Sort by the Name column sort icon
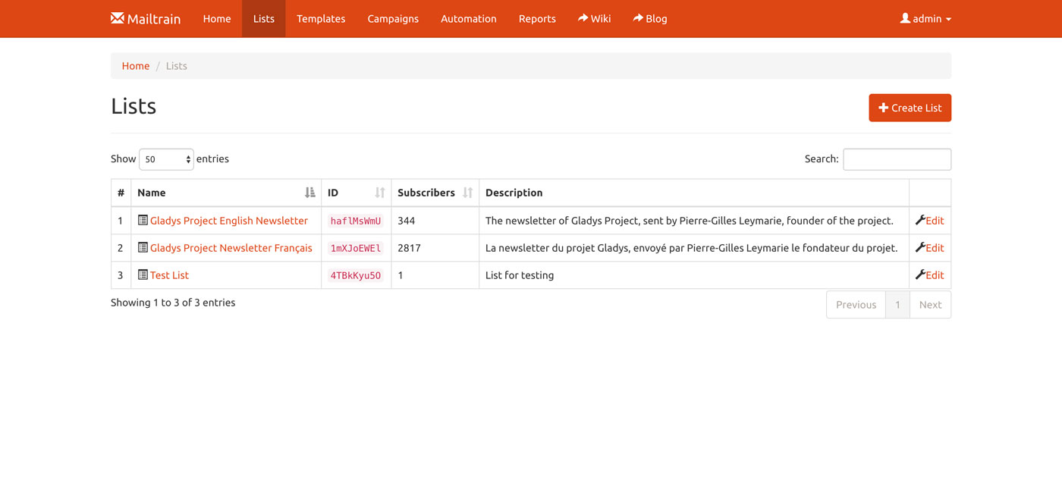Image resolution: width=1062 pixels, height=499 pixels. point(309,193)
